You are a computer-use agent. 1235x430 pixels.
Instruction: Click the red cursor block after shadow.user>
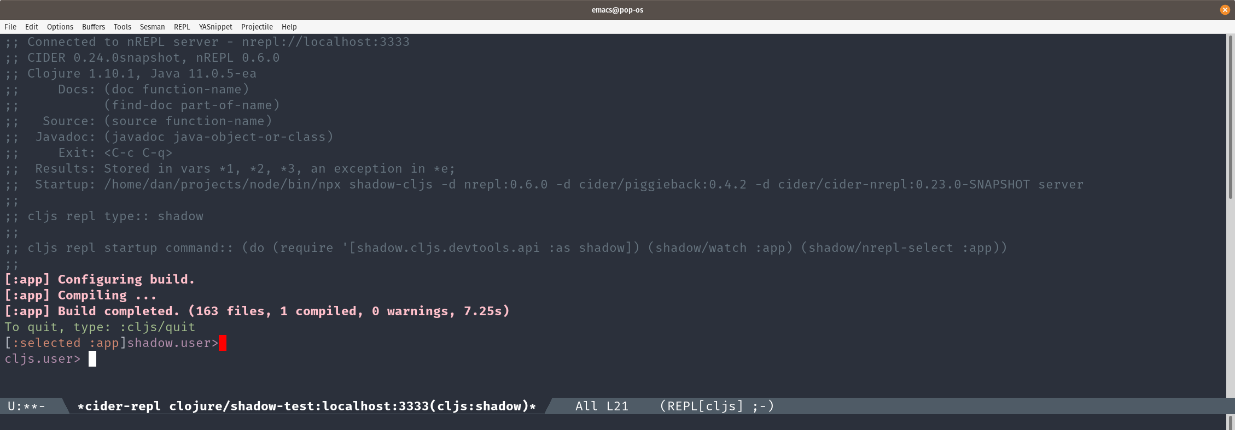(223, 343)
